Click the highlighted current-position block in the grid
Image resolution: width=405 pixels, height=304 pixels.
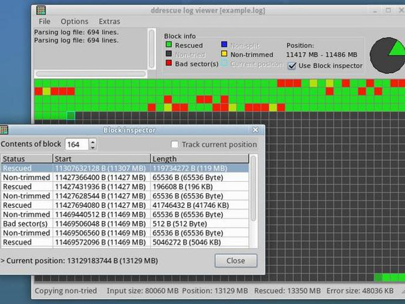pos(71,116)
